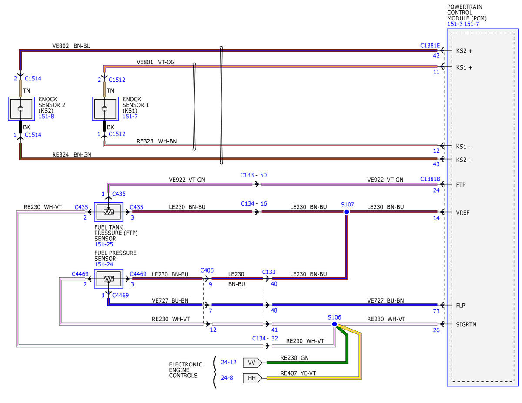Click pin number 73 at FLP
Screen dimensions: 522x403
436,311
